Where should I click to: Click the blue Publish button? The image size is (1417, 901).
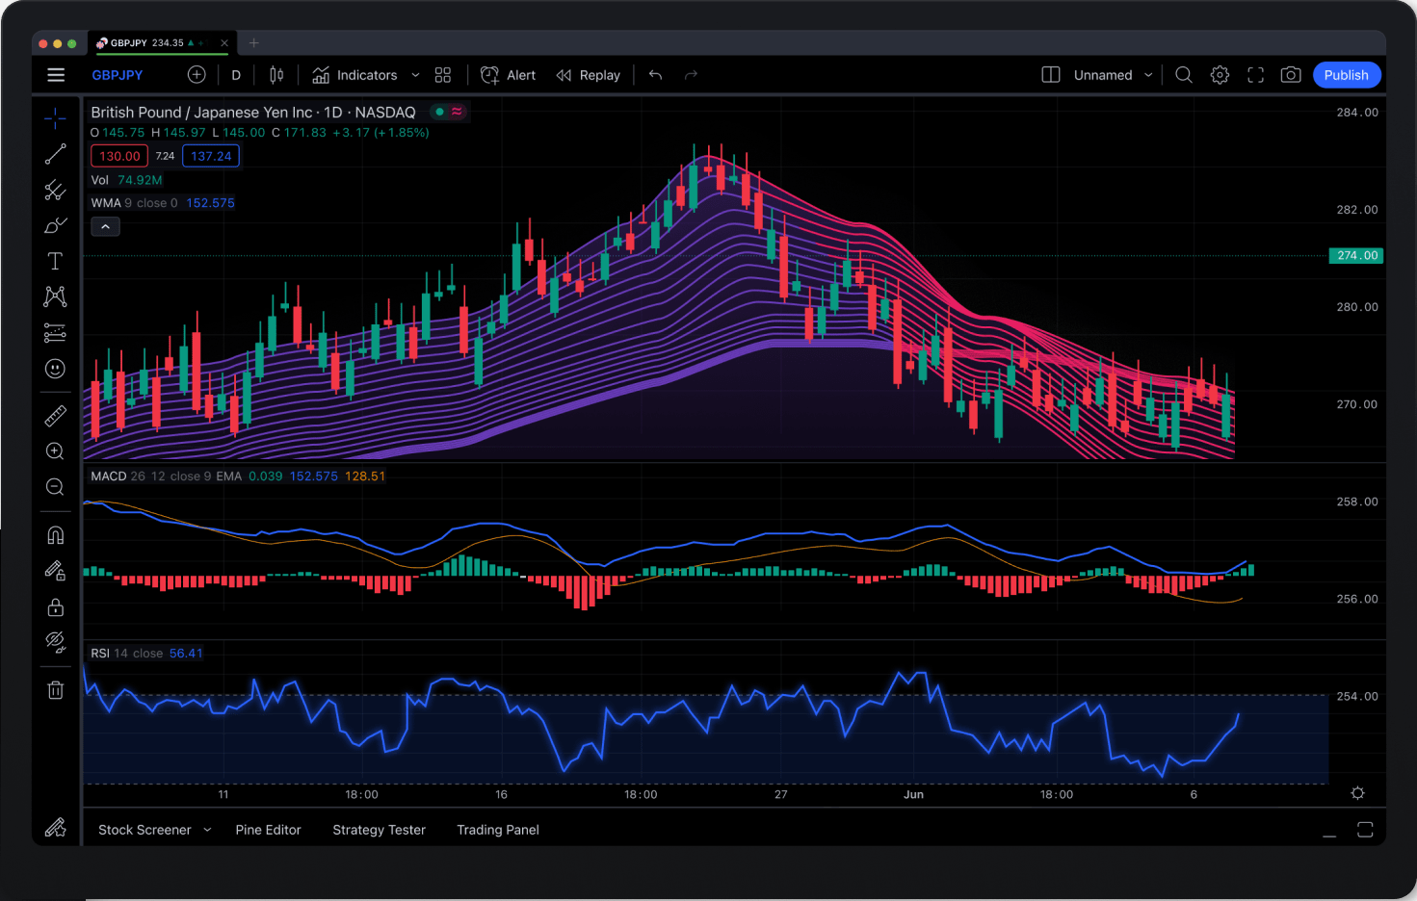1346,75
